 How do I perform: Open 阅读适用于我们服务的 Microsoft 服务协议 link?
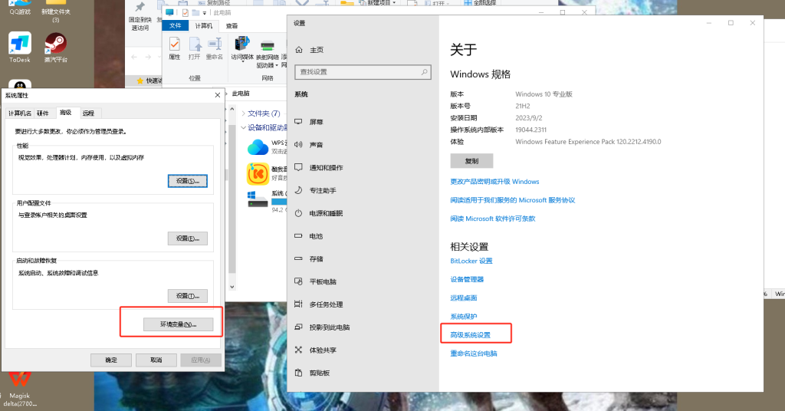[x=513, y=200]
